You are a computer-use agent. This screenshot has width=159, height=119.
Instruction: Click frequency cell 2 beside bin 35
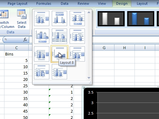coord(61,98)
